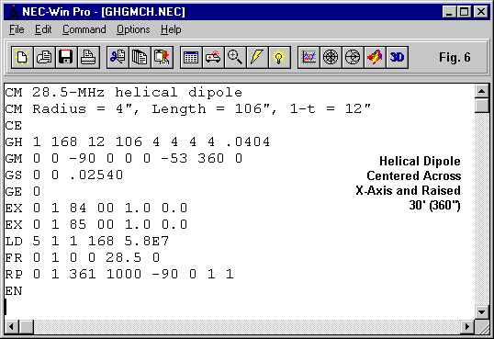
Task: Click the light bulb icon
Action: point(279,57)
